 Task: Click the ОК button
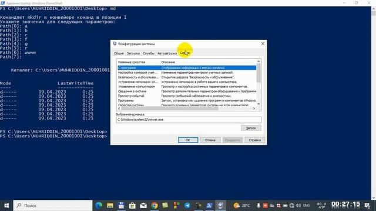pyautogui.click(x=188, y=140)
